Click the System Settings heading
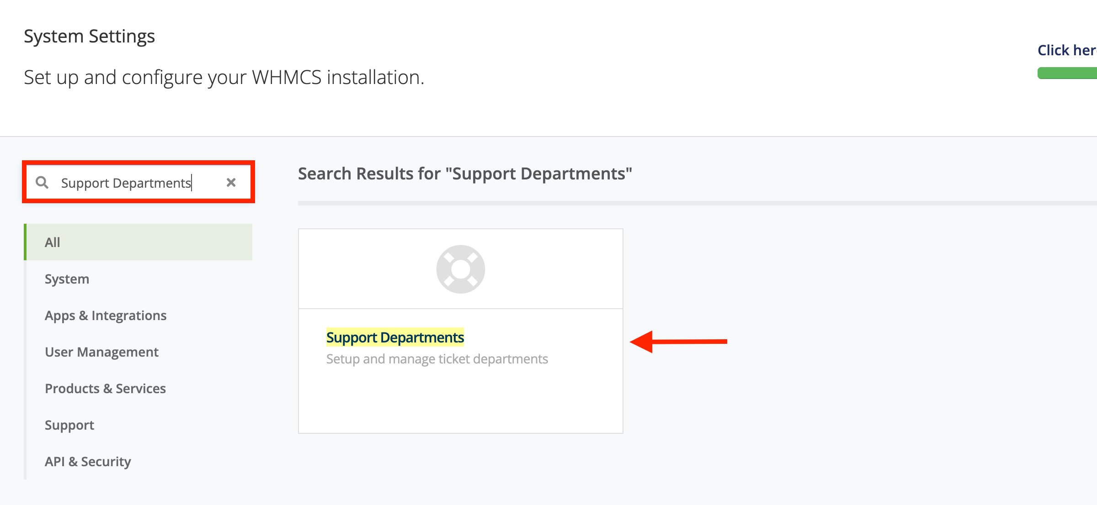The image size is (1097, 505). [x=90, y=36]
